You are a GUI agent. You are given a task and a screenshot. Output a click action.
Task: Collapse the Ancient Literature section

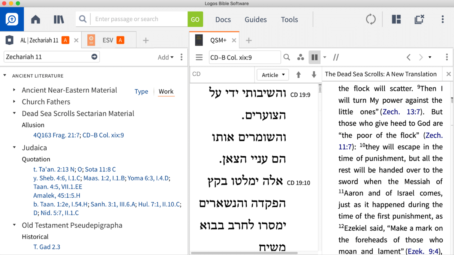pos(5,75)
